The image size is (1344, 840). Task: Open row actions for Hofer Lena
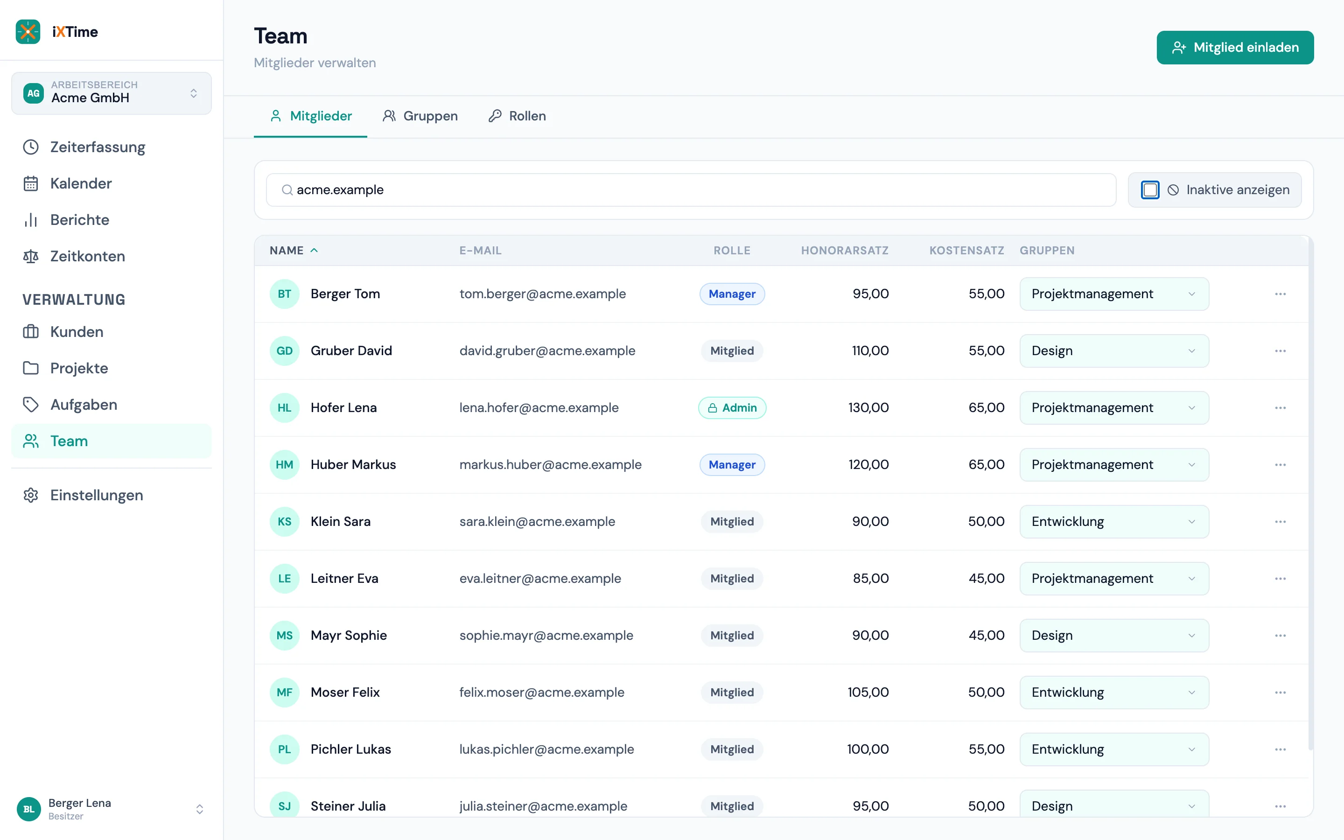click(1280, 408)
